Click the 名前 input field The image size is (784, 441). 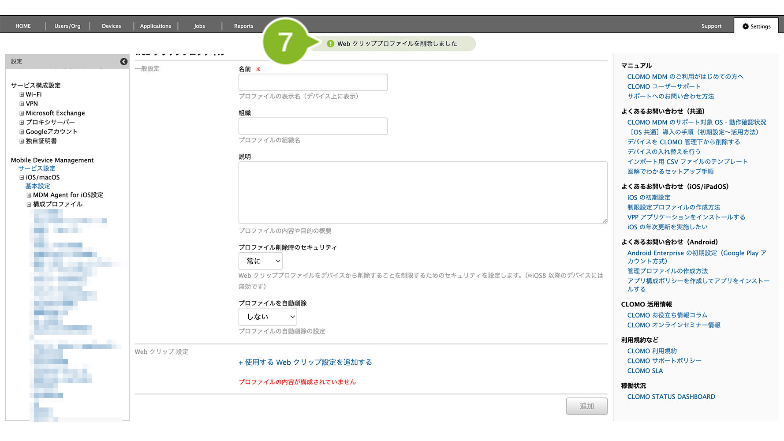(313, 82)
